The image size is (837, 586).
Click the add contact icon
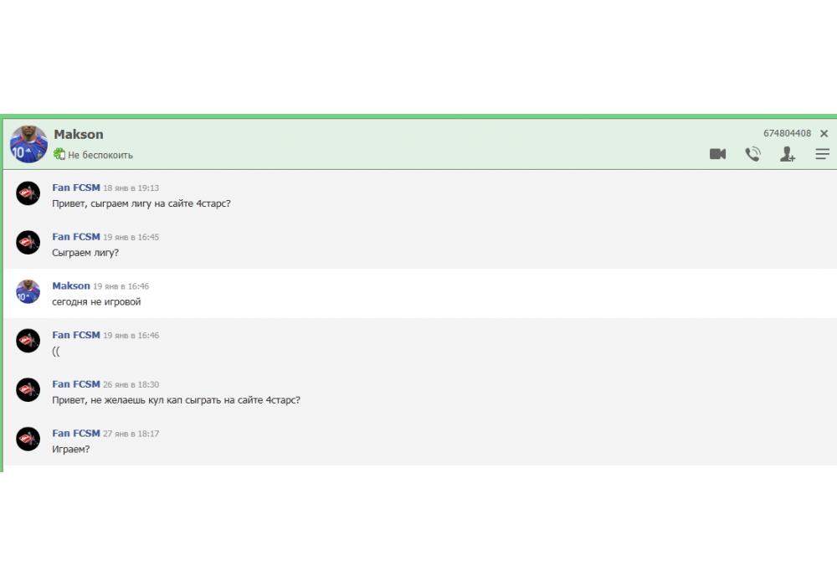pos(788,154)
